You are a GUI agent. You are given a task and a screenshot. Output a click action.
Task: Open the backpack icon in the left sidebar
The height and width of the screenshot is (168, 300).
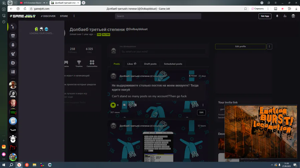[x=13, y=45]
